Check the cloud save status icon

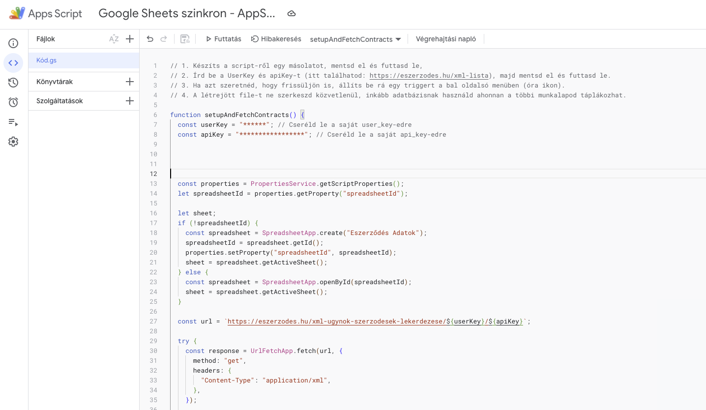tap(291, 14)
